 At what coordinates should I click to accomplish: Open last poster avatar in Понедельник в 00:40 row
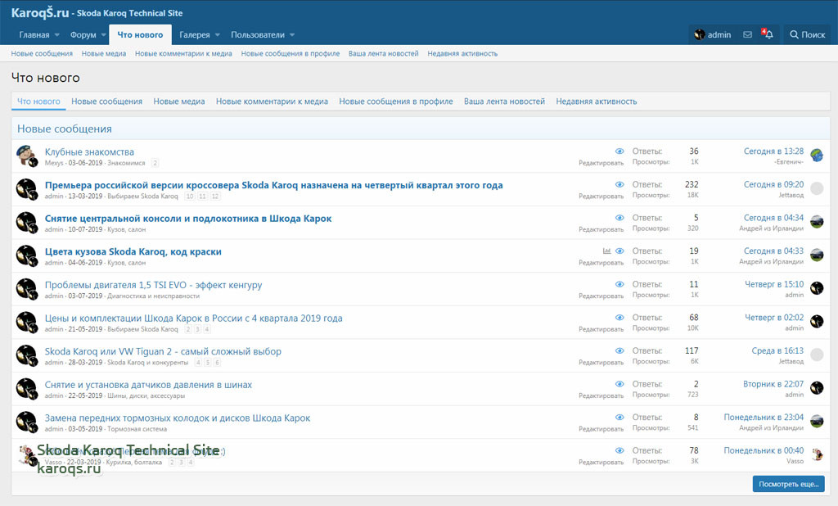click(x=817, y=454)
